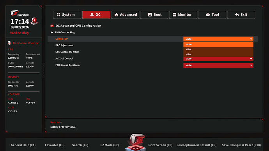Select Auto in the open TDP list
This screenshot has width=269, height=151.
(x=218, y=44)
